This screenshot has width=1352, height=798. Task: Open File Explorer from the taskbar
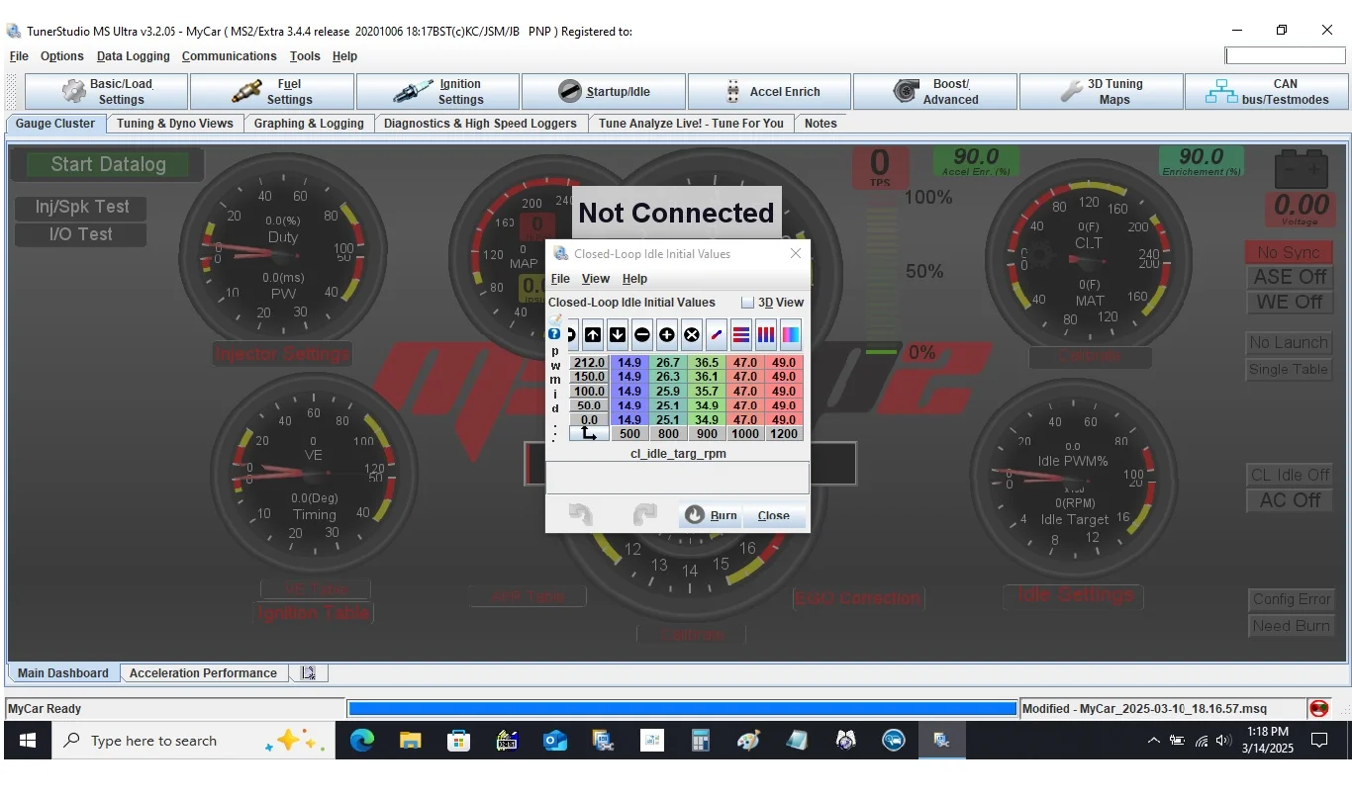410,741
